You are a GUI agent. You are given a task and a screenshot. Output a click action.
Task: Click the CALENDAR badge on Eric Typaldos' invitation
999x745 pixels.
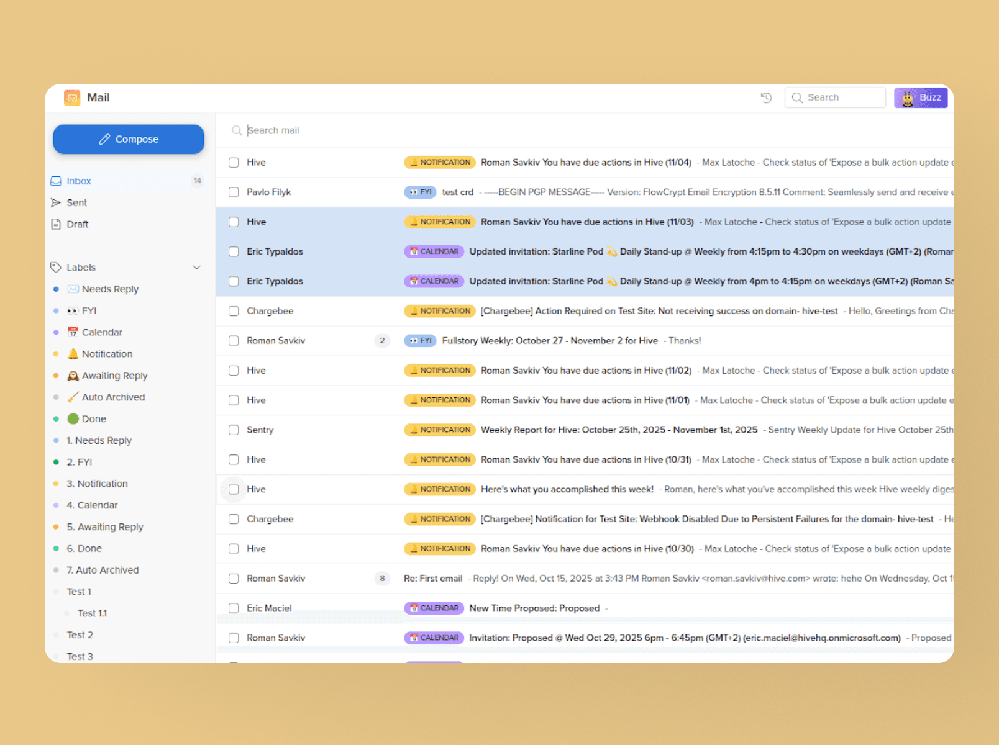click(x=434, y=251)
